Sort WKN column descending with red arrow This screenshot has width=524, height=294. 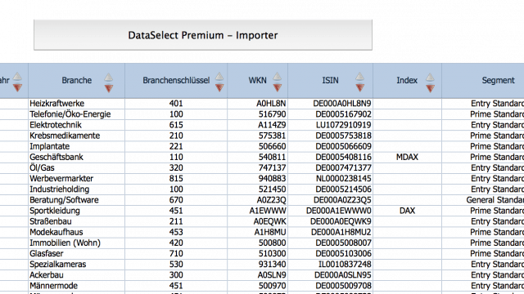pyautogui.click(x=277, y=87)
